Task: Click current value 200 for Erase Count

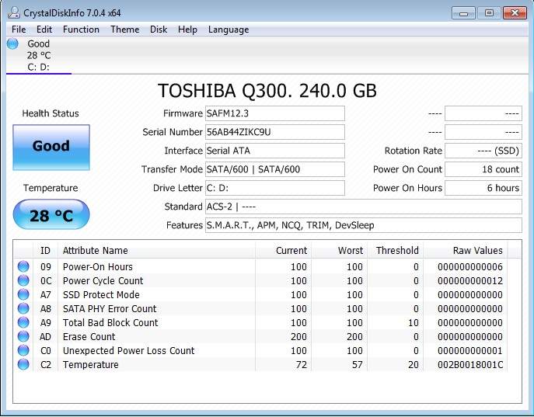Action: tap(298, 336)
